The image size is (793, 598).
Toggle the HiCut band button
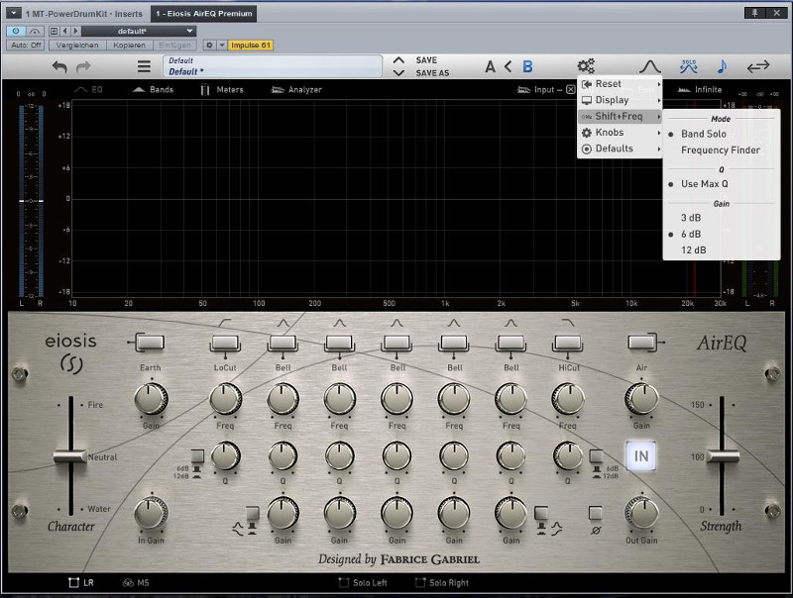tap(568, 343)
